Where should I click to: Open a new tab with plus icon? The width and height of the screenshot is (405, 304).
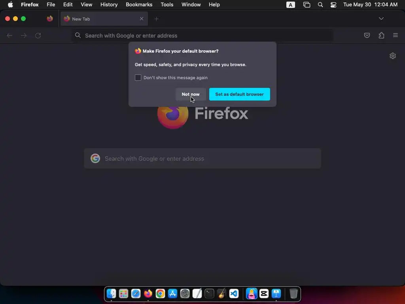pos(156,19)
